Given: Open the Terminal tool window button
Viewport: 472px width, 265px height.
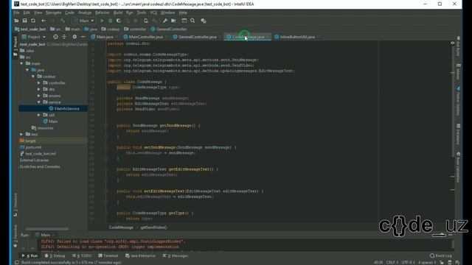Looking at the screenshot, I should coord(108,255).
